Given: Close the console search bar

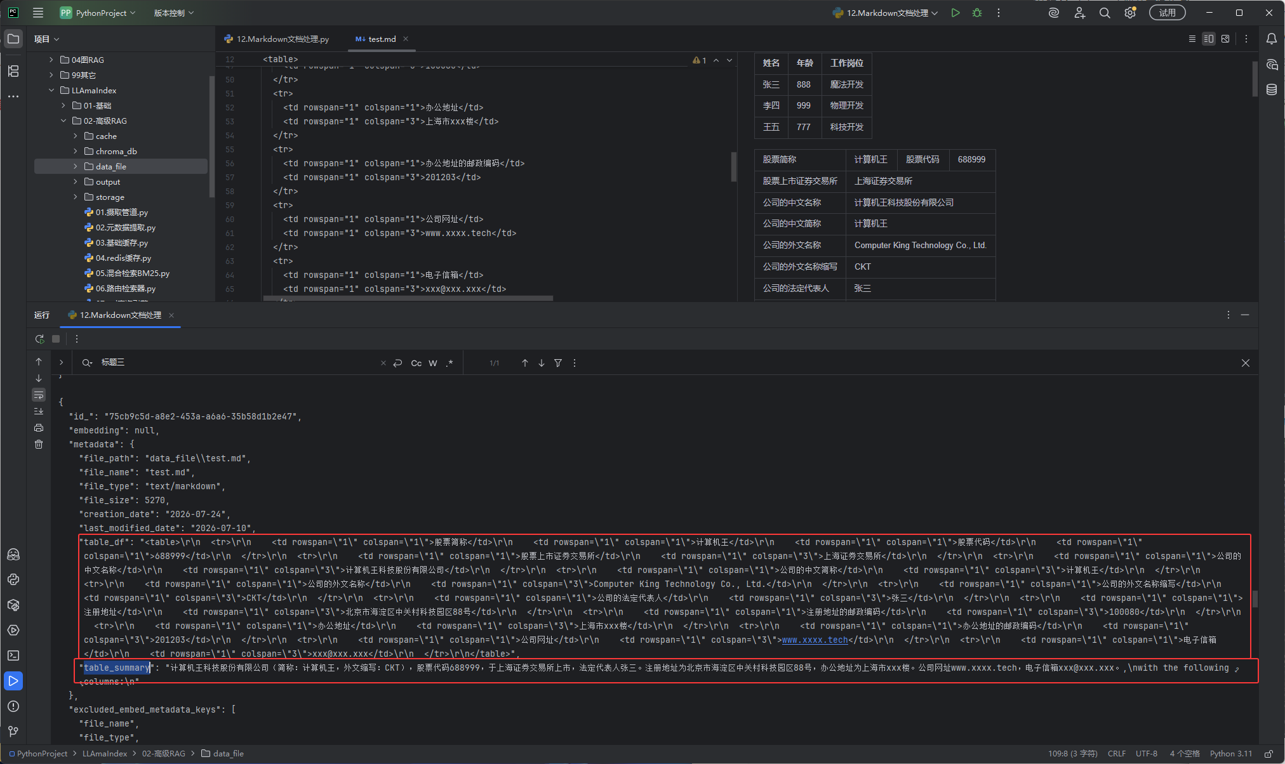Looking at the screenshot, I should point(1246,363).
